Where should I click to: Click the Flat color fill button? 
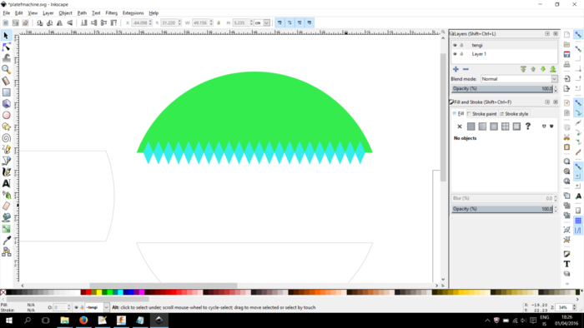point(471,127)
